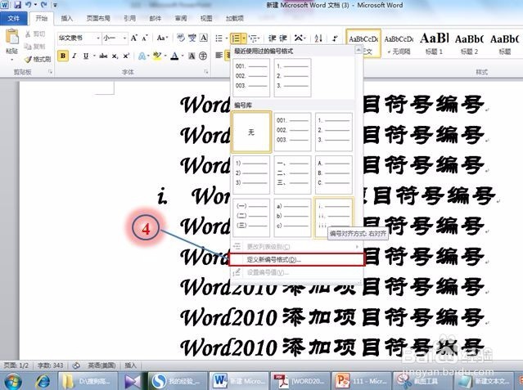The width and height of the screenshot is (523, 390).
Task: Switch to the 引用 References tab
Action: [x=129, y=18]
